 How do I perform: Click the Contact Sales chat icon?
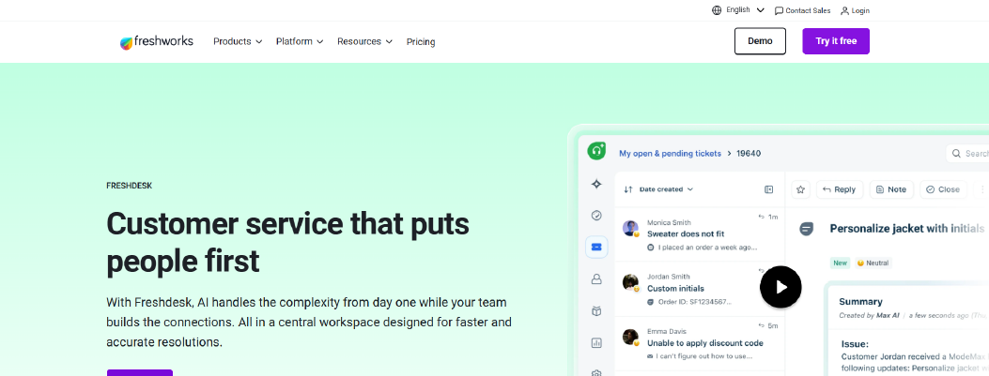[779, 10]
